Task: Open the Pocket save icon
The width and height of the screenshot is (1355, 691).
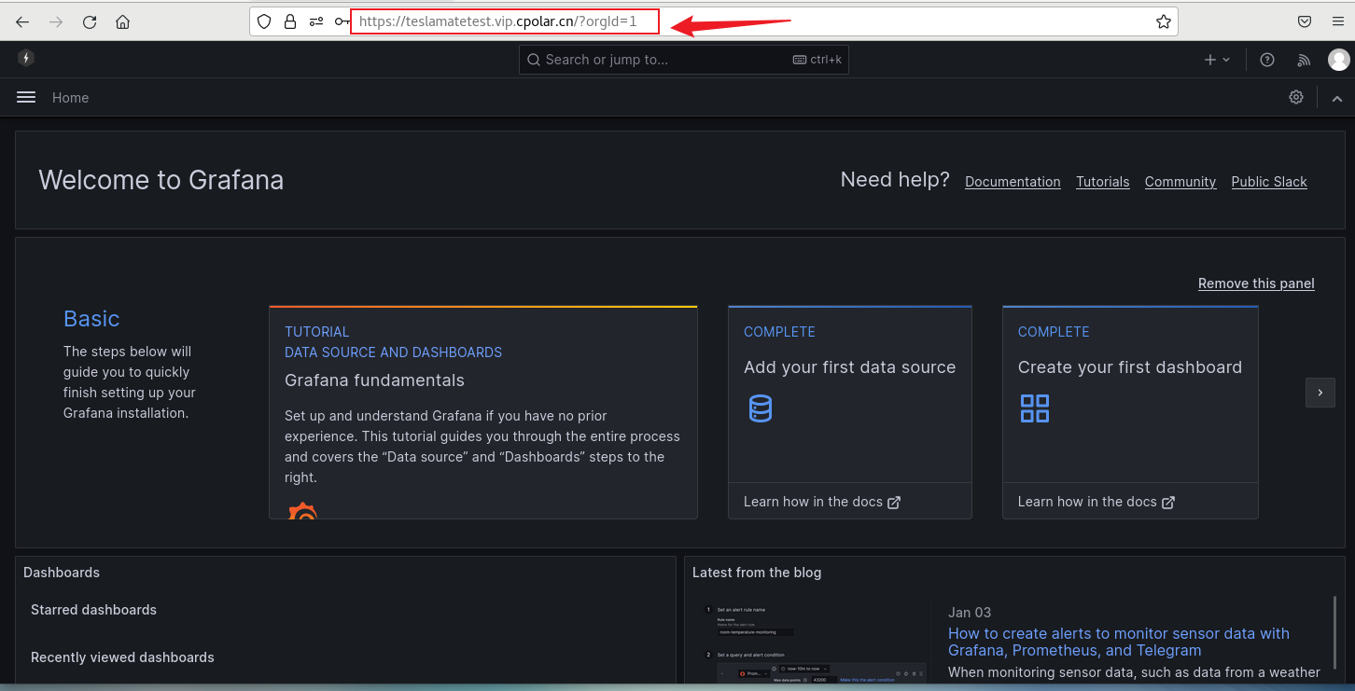Action: tap(1305, 21)
